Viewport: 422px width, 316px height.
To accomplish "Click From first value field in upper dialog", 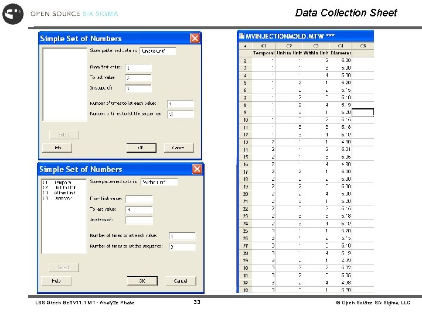I will [x=138, y=67].
